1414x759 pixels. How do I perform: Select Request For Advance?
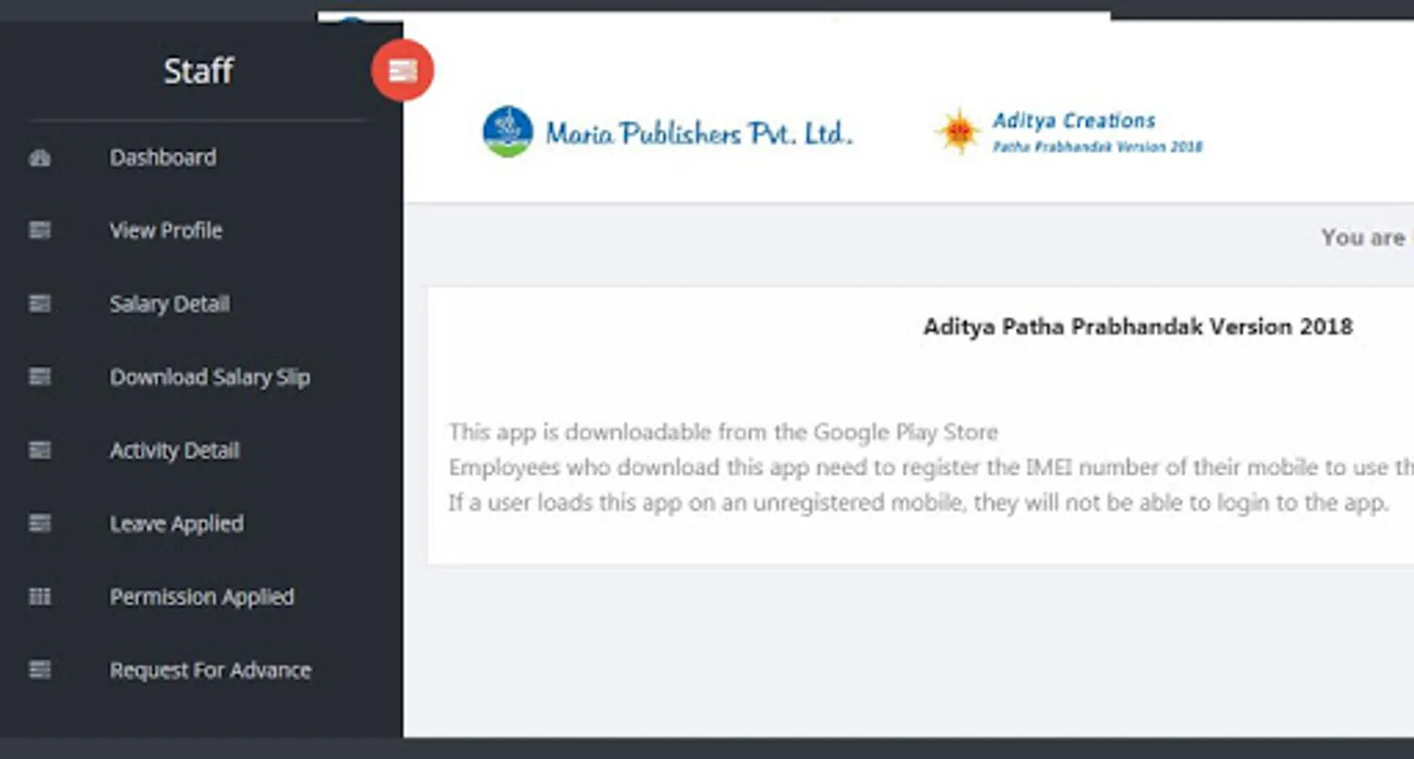tap(210, 670)
